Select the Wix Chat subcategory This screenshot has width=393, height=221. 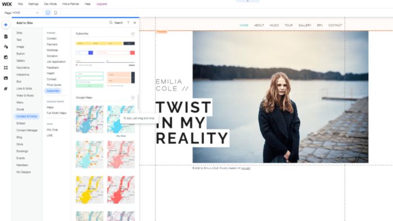tap(52, 130)
